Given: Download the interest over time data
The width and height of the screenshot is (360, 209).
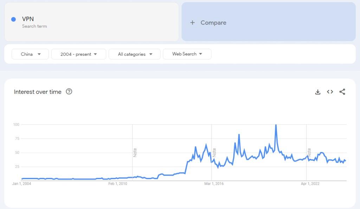Looking at the screenshot, I should (318, 92).
